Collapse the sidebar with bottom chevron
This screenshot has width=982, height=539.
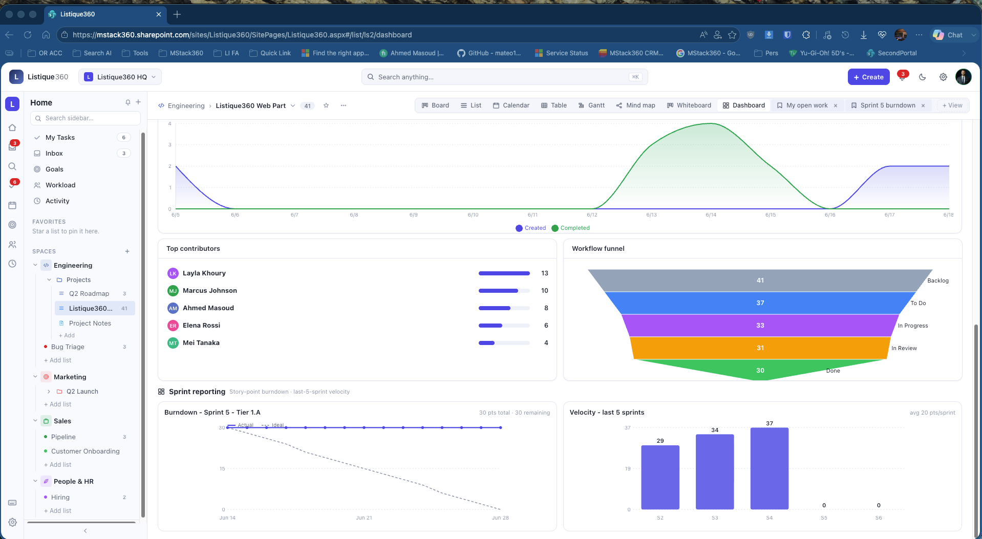pyautogui.click(x=86, y=531)
